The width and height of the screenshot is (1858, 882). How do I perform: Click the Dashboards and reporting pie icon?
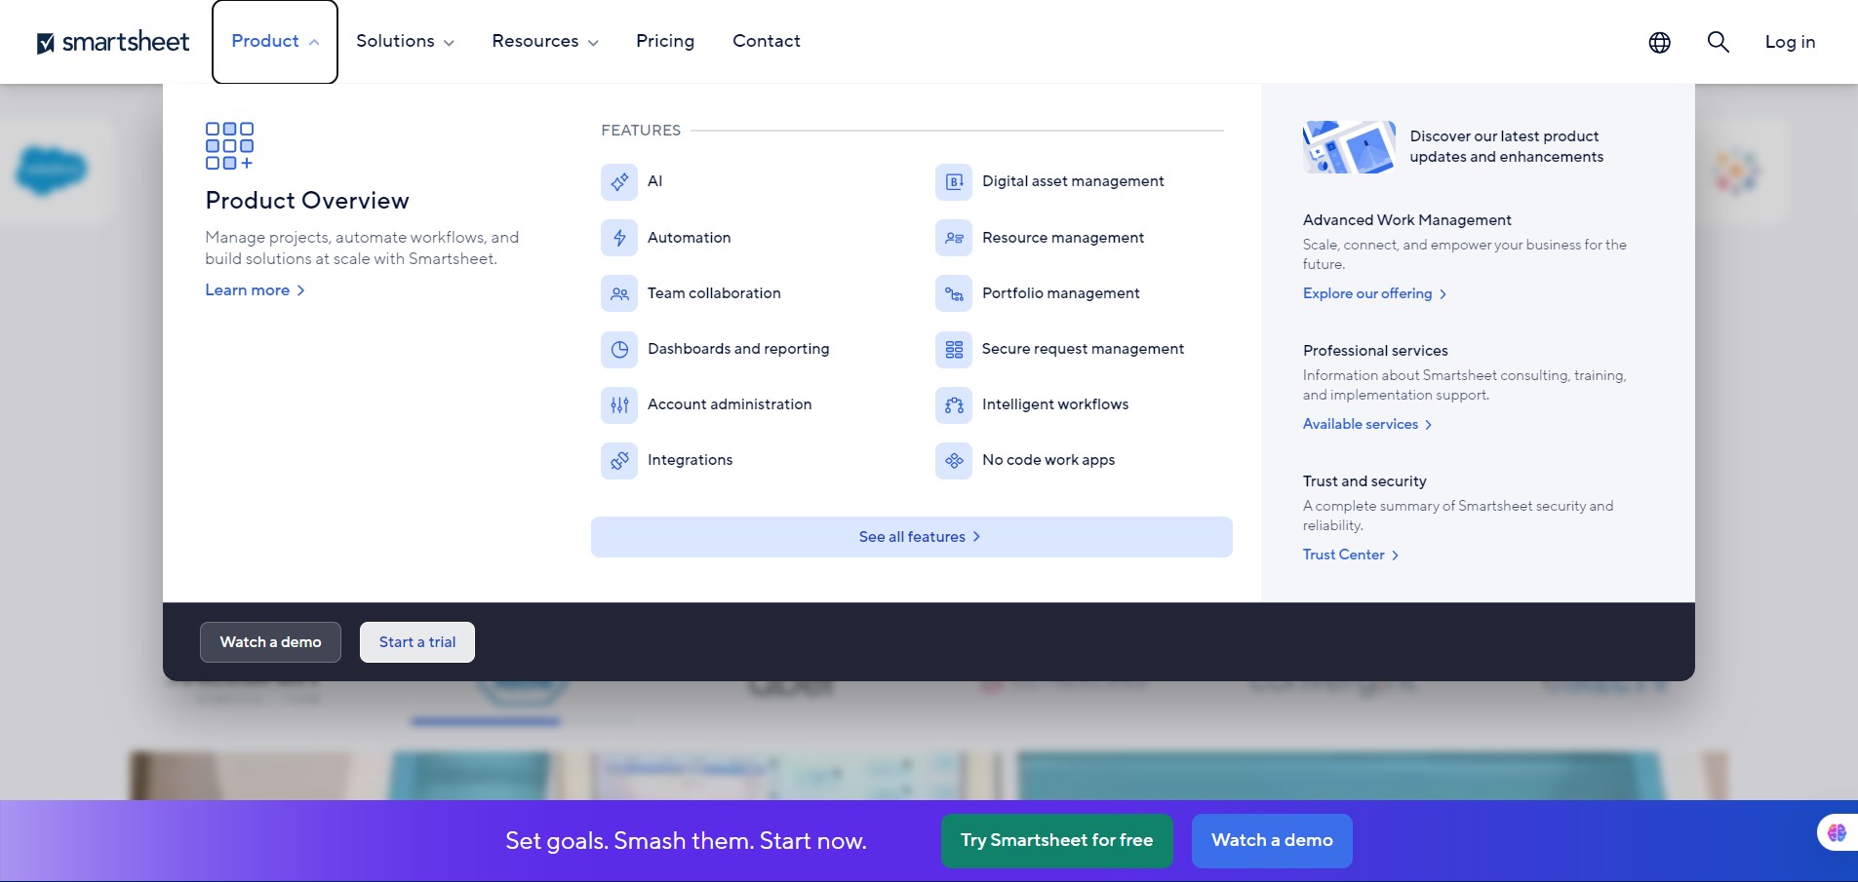coord(619,349)
